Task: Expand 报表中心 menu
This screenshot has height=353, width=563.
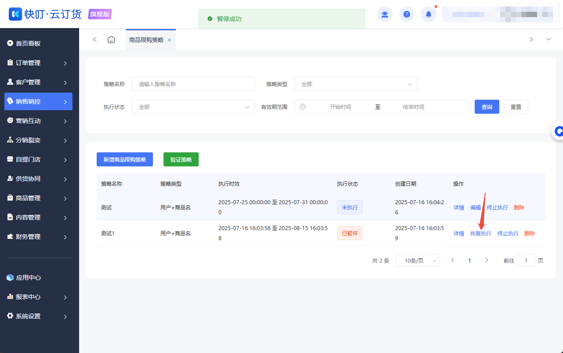Action: coord(38,297)
